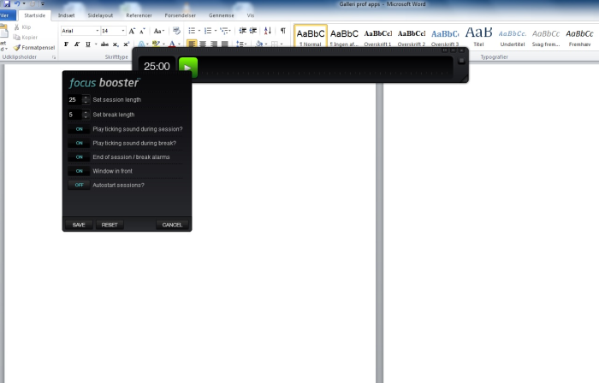This screenshot has height=383, width=599.
Task: Apply the Titel style
Action: coord(478,37)
